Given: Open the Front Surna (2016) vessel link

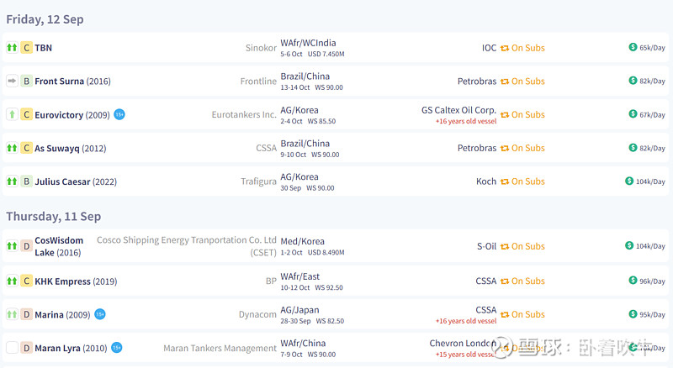Looking at the screenshot, I should pyautogui.click(x=72, y=81).
